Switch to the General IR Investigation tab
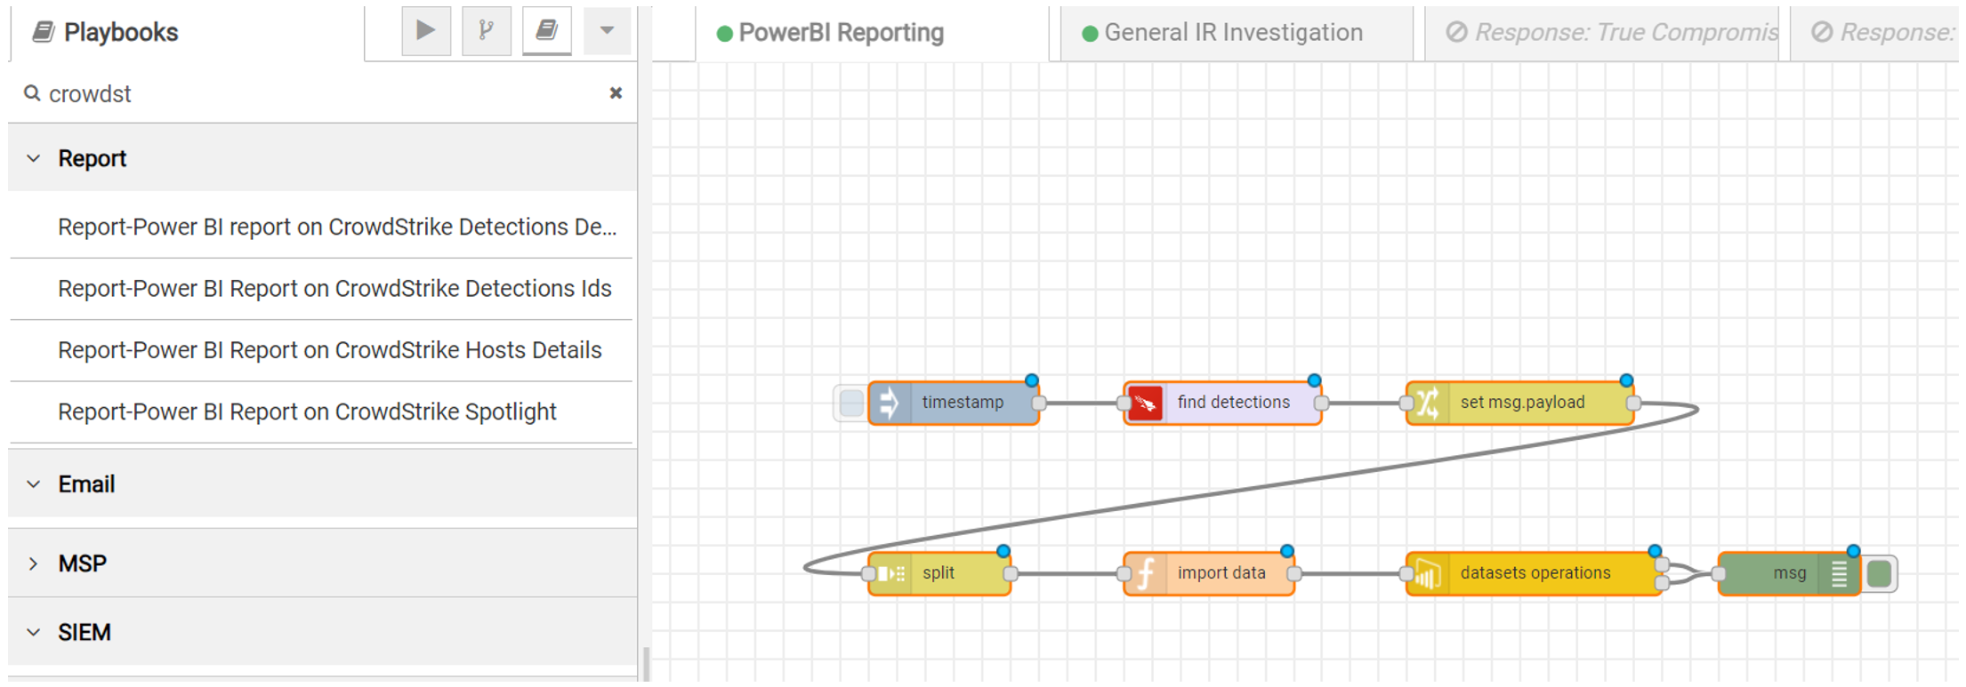 tap(1237, 33)
